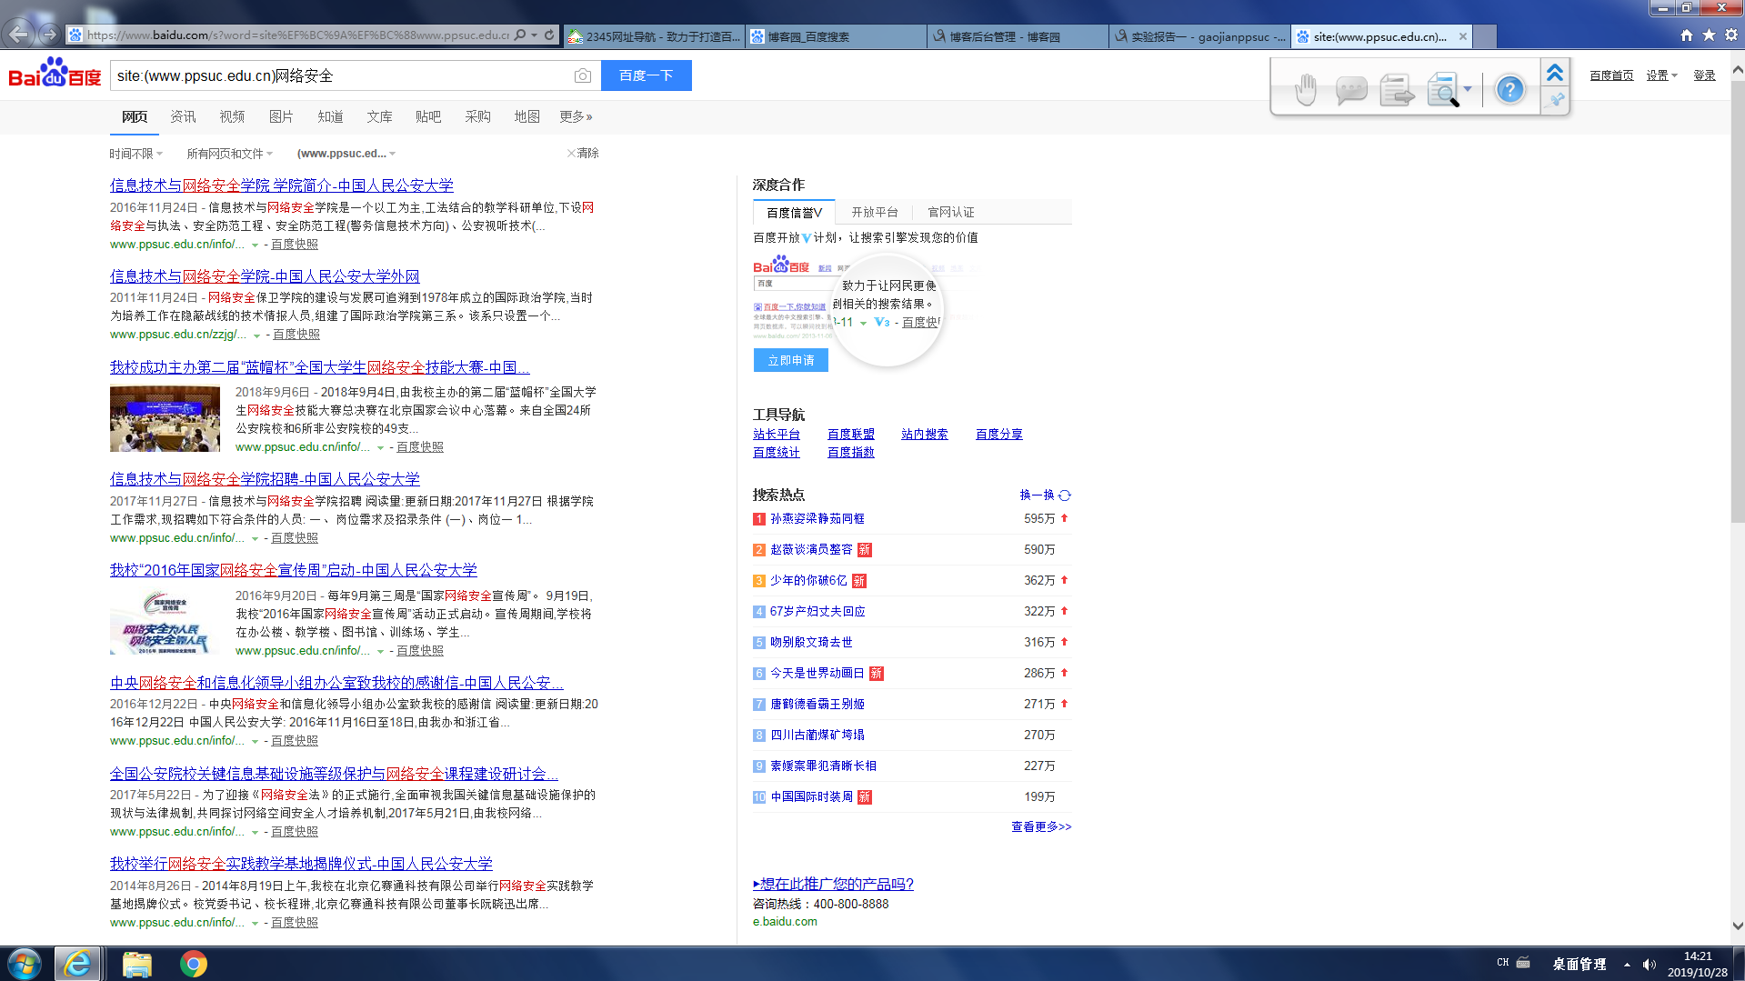Click the camera image-search icon in search box
The width and height of the screenshot is (1745, 981).
click(582, 75)
